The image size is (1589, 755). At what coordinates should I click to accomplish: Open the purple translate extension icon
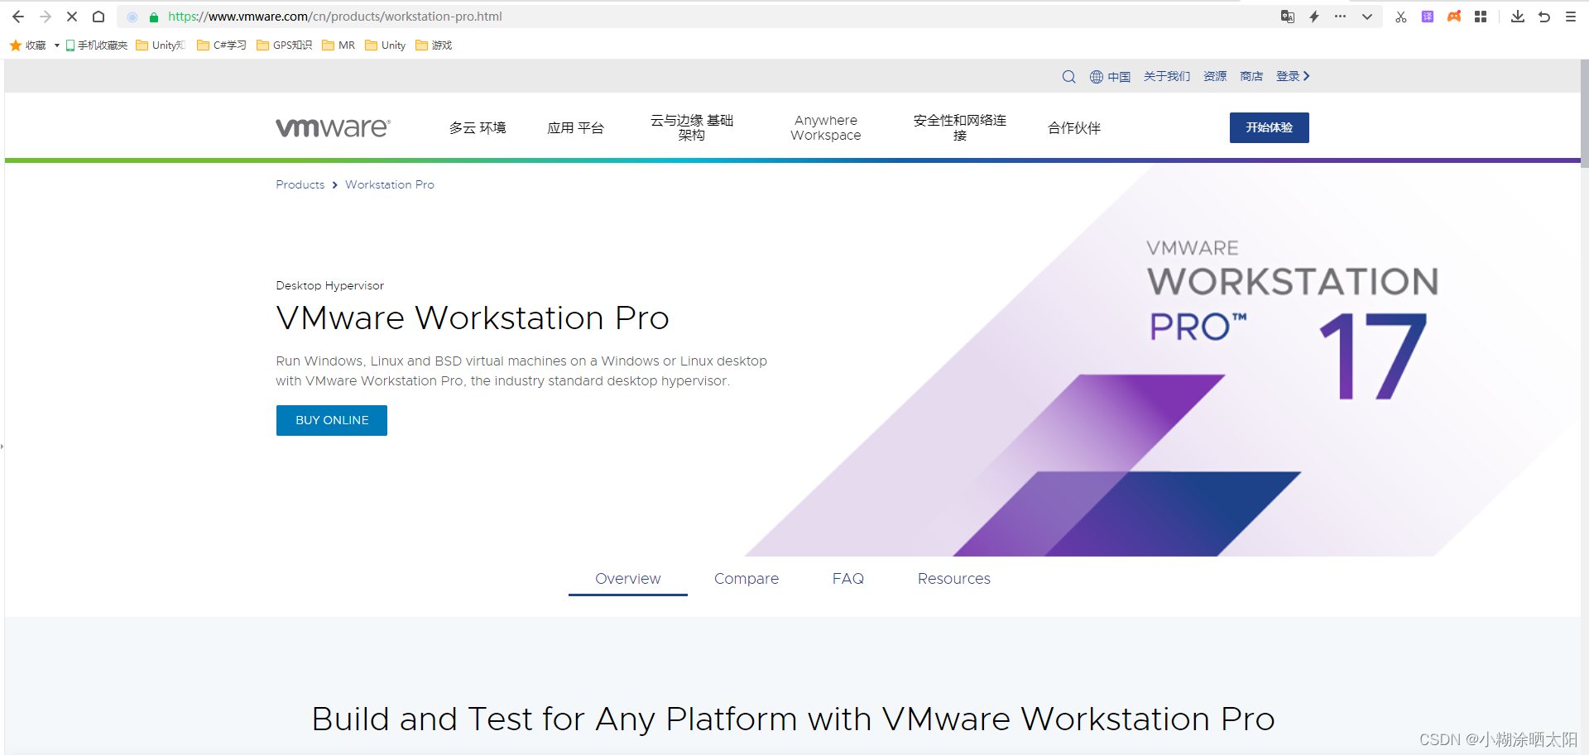point(1428,17)
